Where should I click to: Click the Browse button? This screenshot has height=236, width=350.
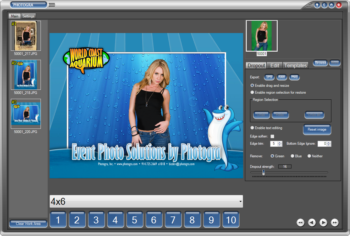click(x=321, y=63)
